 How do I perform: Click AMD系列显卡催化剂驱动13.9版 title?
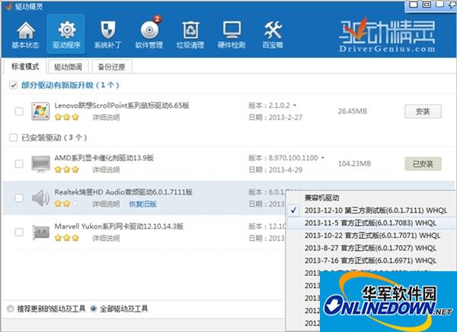(104, 158)
